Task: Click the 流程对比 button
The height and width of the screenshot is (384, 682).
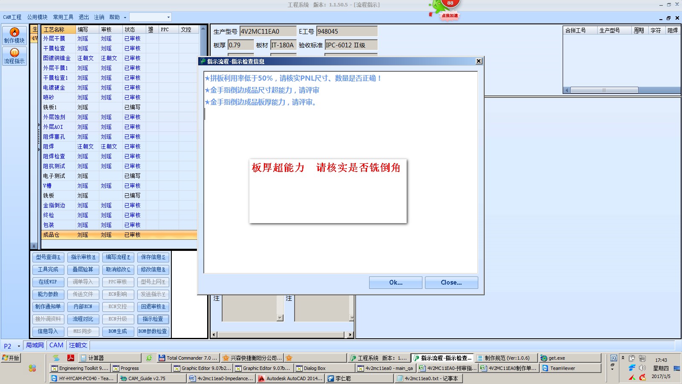Action: coord(83,319)
